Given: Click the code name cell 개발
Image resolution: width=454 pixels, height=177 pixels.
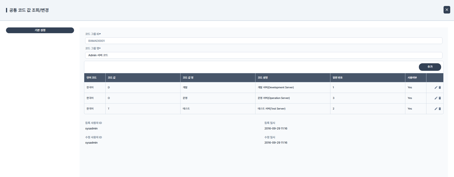Looking at the screenshot, I should [218, 87].
